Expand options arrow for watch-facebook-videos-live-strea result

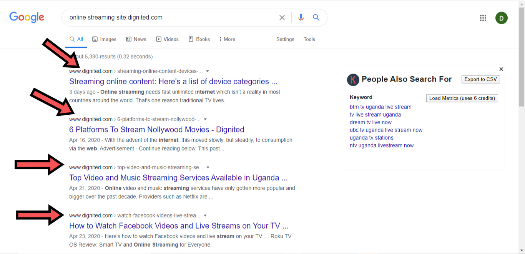click(x=205, y=216)
